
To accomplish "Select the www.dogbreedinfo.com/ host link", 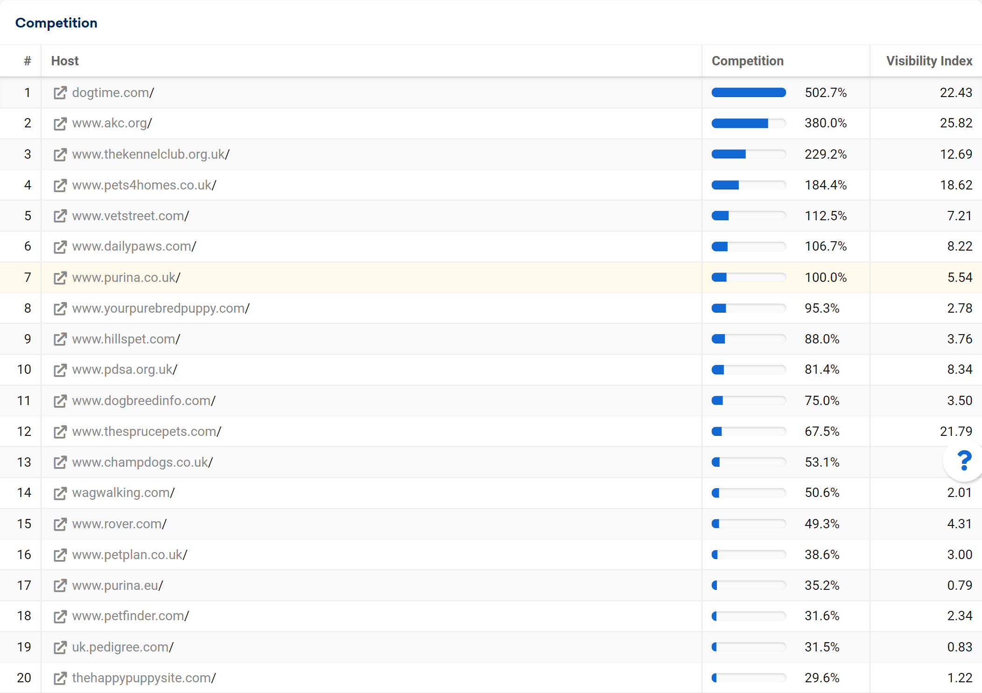I will [144, 400].
